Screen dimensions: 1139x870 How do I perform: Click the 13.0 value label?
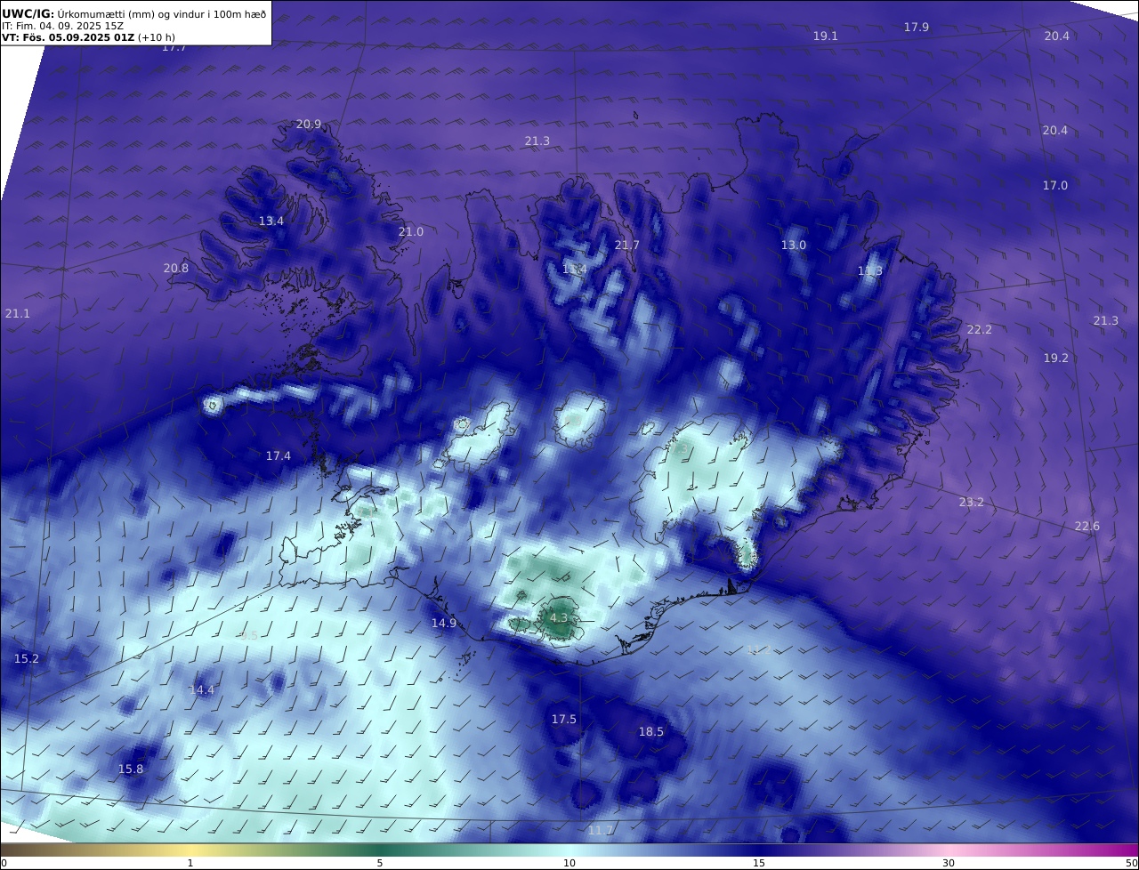click(794, 246)
